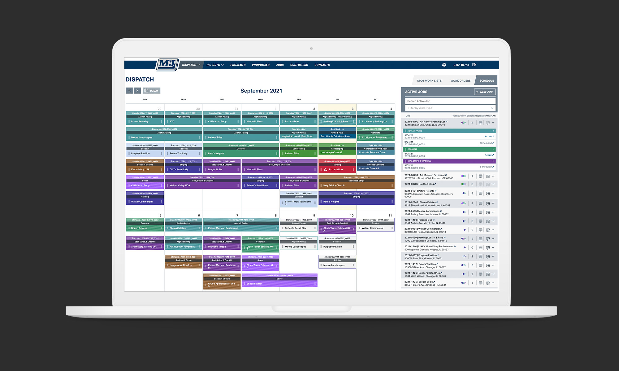Open game plan icon for Art Museum Pavement

(x=488, y=176)
